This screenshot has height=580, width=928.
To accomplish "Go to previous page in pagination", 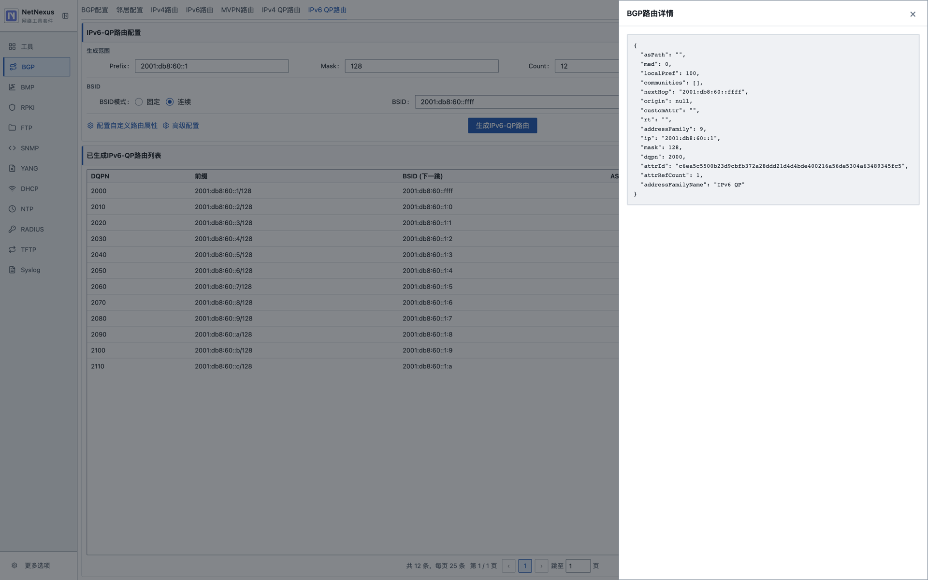I will [508, 566].
